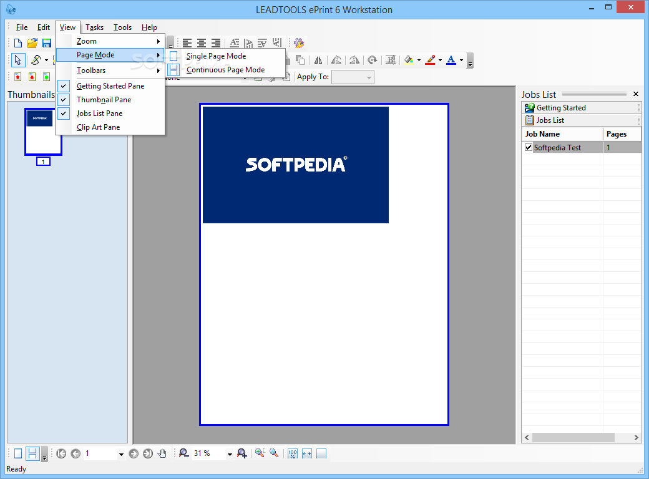Save with the floppy disk icon
Screen dimensions: 649x479
click(47, 43)
